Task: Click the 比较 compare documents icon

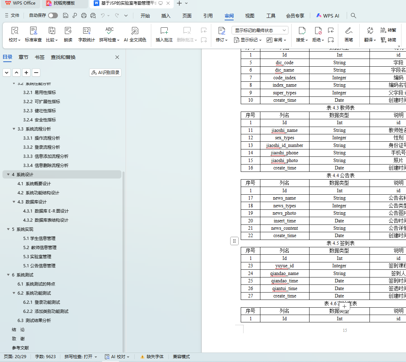Action: (x=52, y=31)
